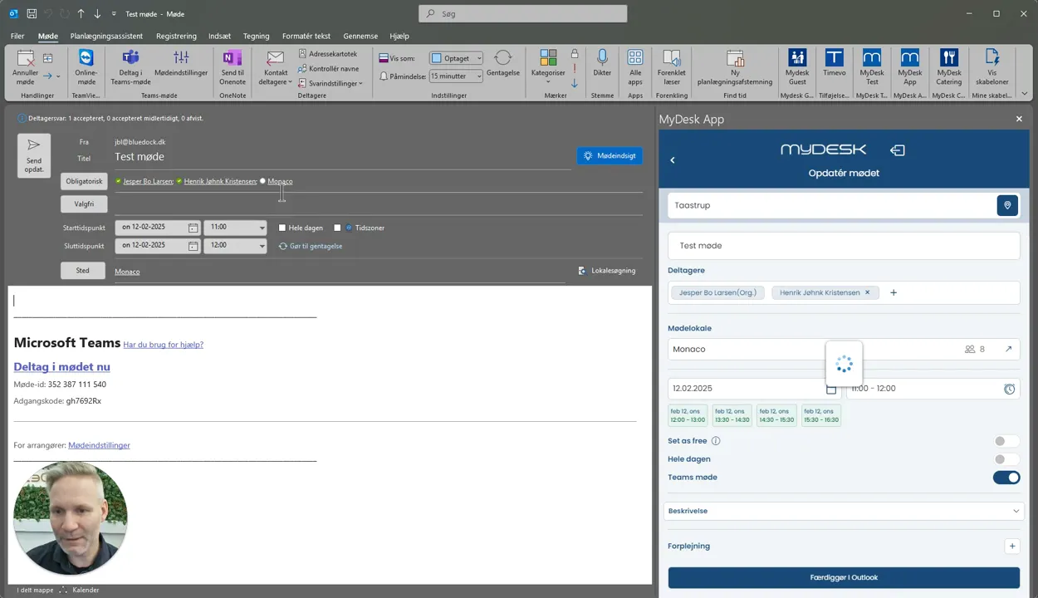Open TeamViewer Online-møde
The width and height of the screenshot is (1038, 598).
[86, 66]
